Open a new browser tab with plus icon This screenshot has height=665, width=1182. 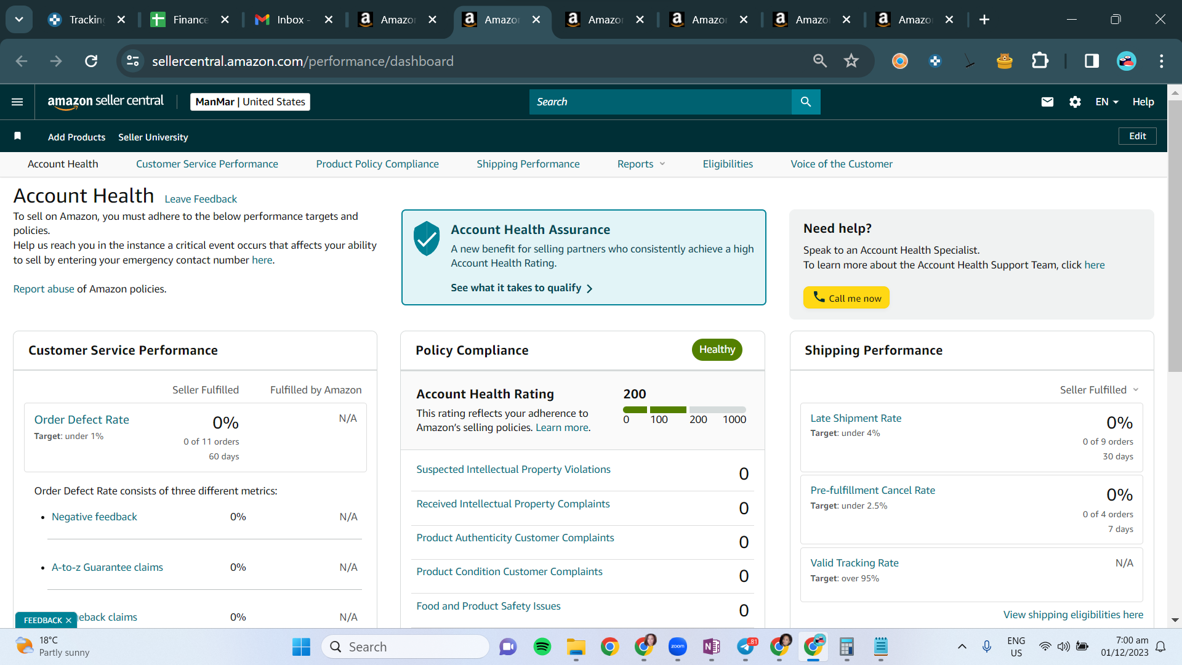(984, 20)
